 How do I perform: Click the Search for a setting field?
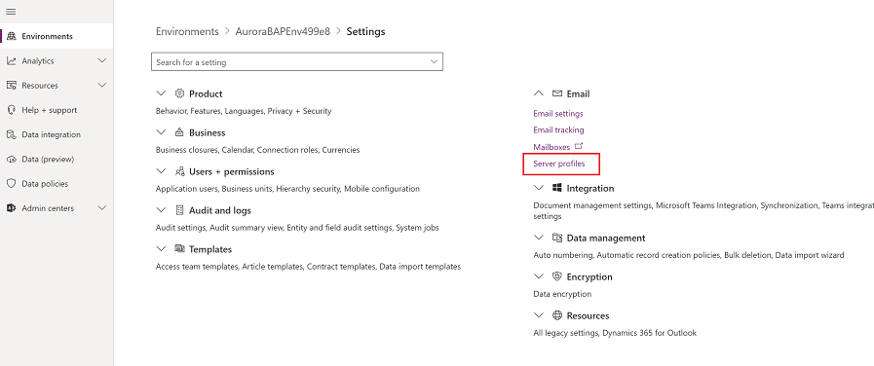(297, 62)
